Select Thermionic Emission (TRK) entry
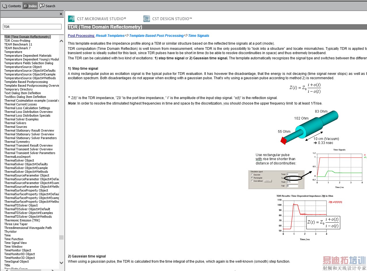The height and width of the screenshot is (271, 367). 22,220
